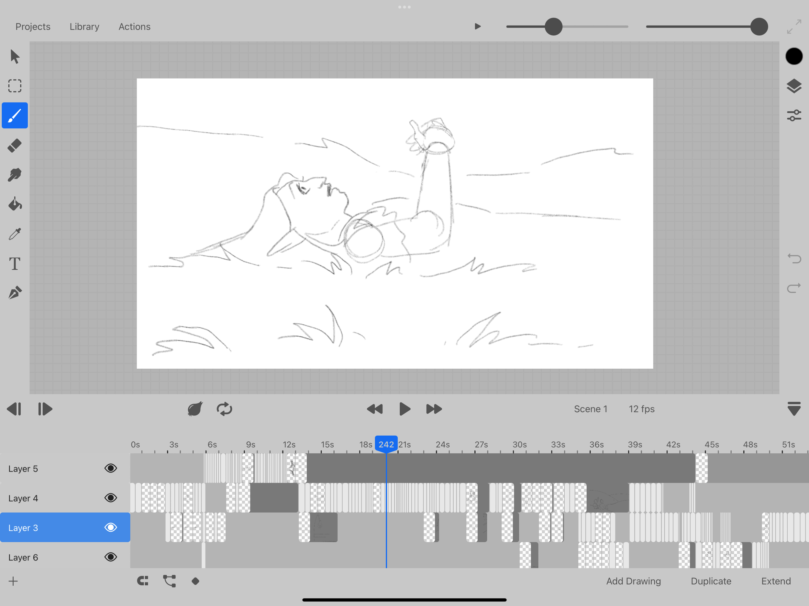Select the Text tool

pos(15,264)
